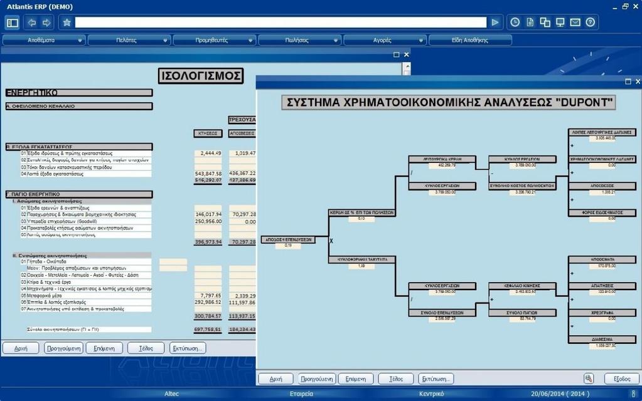Click the document icon in toolbar
This screenshot has height=401, width=642.
click(530, 23)
